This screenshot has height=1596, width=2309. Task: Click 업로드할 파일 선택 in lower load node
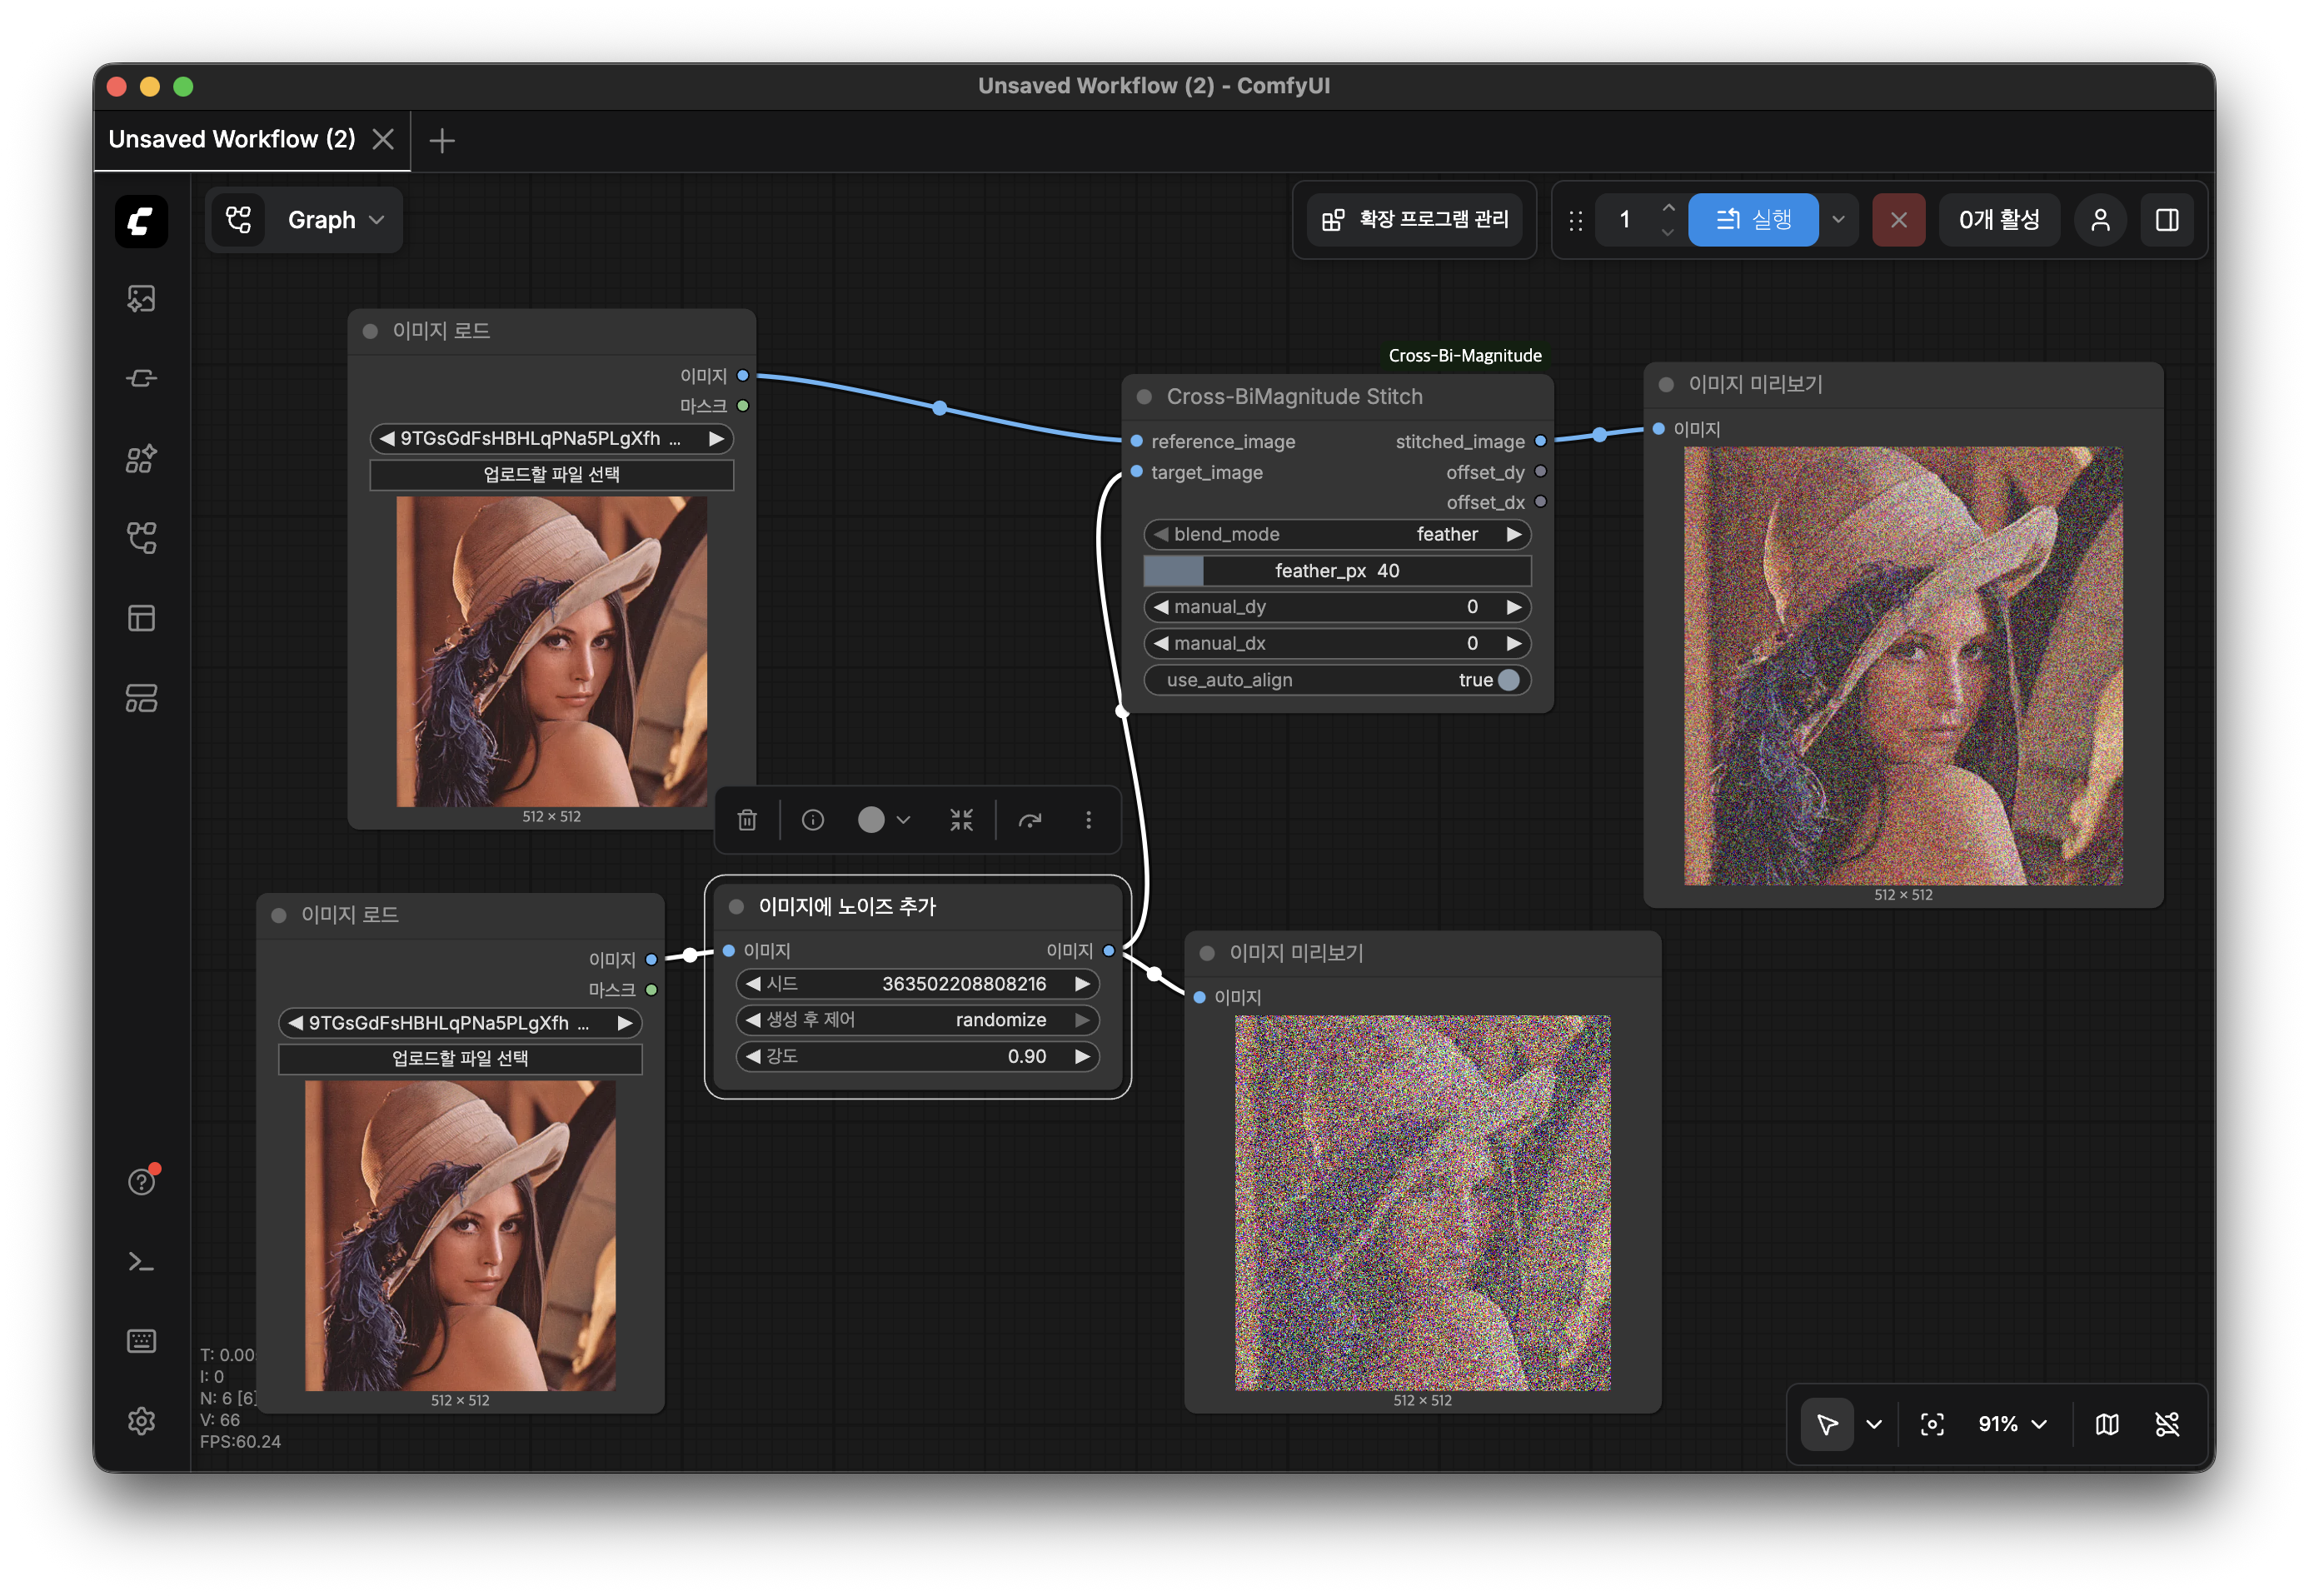pos(460,1059)
